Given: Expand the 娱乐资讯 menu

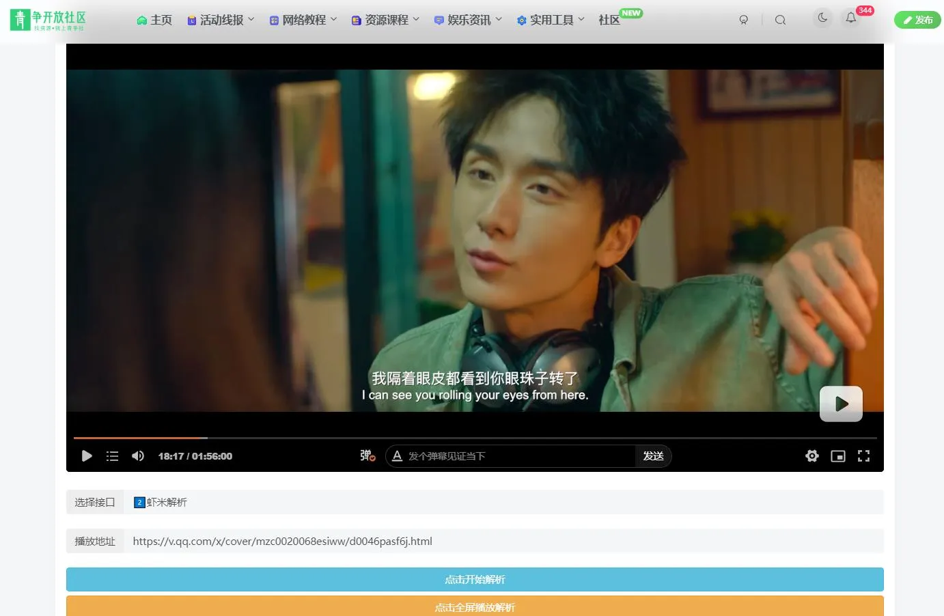Looking at the screenshot, I should click(468, 20).
